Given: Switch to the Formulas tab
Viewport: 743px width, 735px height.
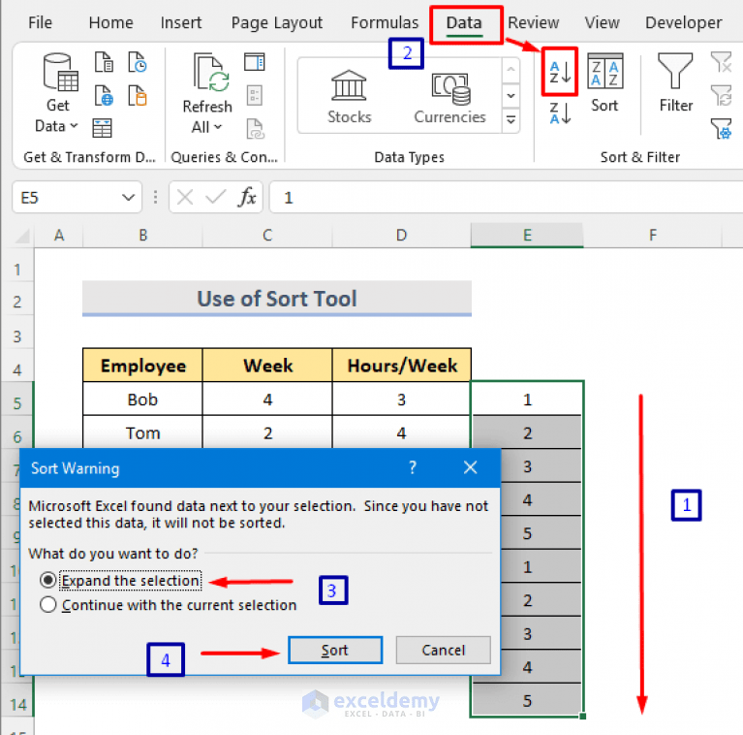Looking at the screenshot, I should [385, 22].
